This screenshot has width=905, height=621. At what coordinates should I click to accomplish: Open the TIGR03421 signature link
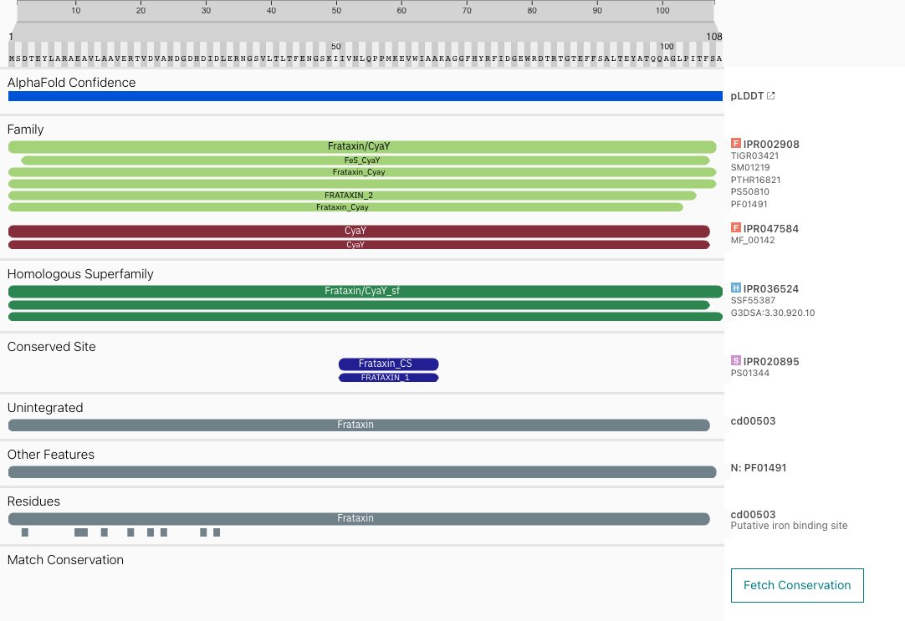click(754, 155)
